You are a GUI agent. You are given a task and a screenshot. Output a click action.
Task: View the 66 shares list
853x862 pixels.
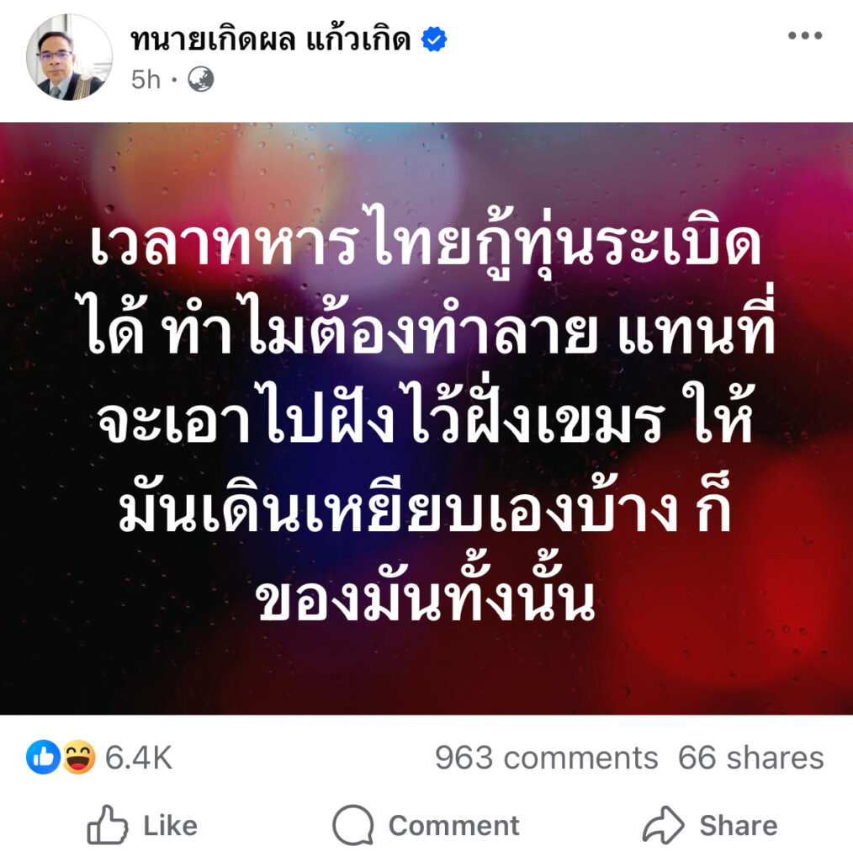click(x=751, y=758)
